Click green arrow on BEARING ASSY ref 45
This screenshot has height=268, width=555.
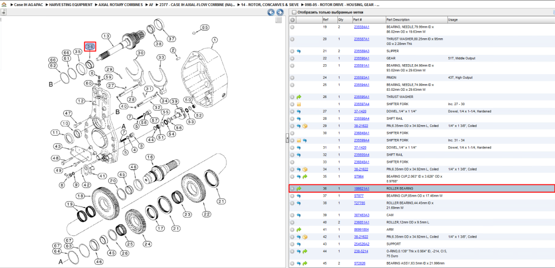click(x=305, y=264)
